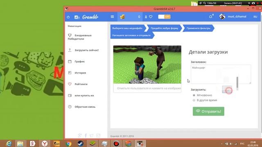
Task: Click the Gramblr camera logo icon
Action: 77,17
